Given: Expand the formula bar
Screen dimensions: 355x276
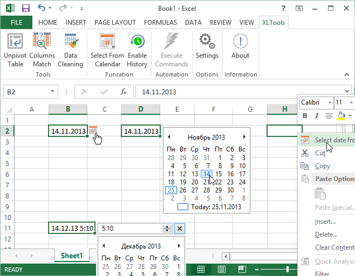Looking at the screenshot, I should pyautogui.click(x=347, y=91).
